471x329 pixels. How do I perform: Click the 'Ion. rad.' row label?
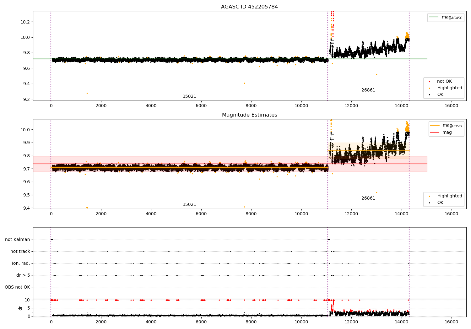coord(21,264)
